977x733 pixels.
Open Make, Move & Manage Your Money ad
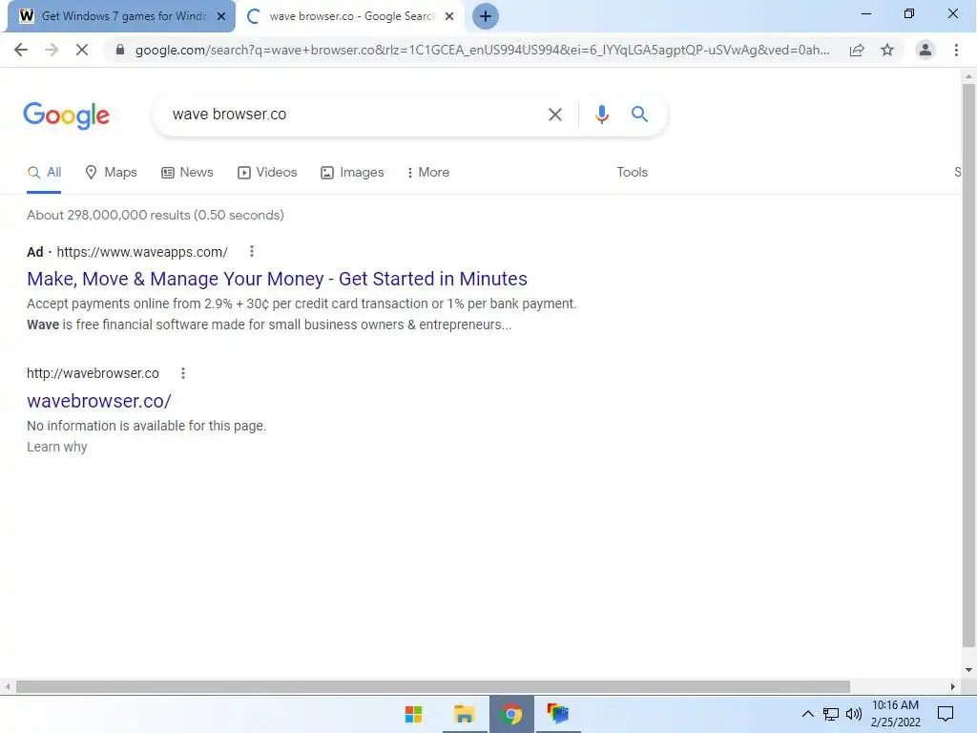click(277, 279)
